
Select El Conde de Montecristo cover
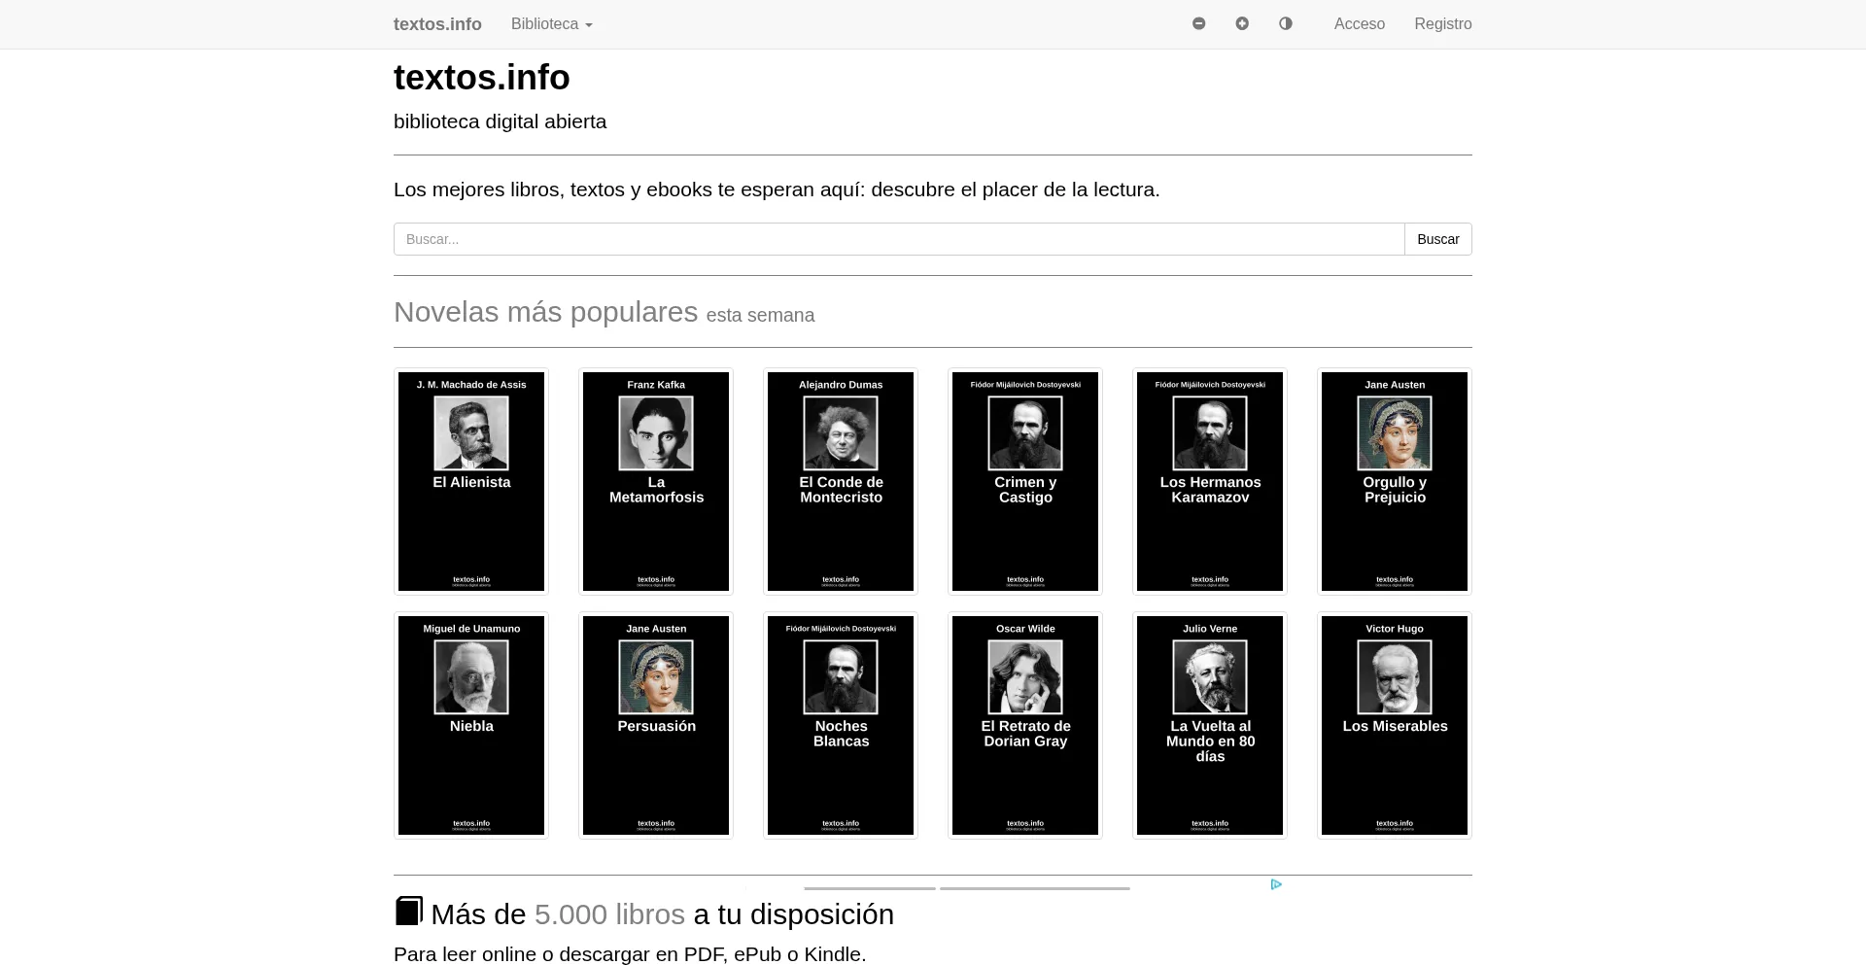click(840, 481)
